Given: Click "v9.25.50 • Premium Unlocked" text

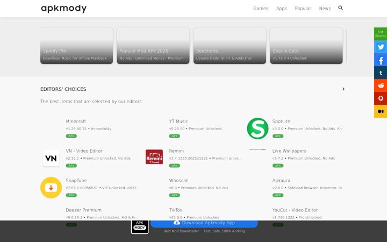Looking at the screenshot, I should [x=195, y=129].
